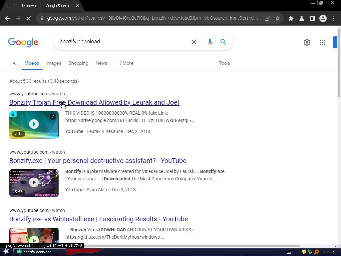Open the Chrome Labs flask icon
Viewport: 341px width, 256px height.
click(x=302, y=19)
